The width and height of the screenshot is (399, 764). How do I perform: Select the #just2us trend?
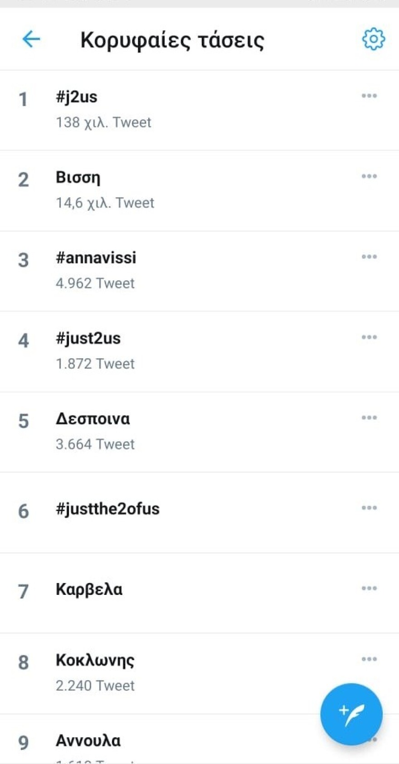(88, 339)
